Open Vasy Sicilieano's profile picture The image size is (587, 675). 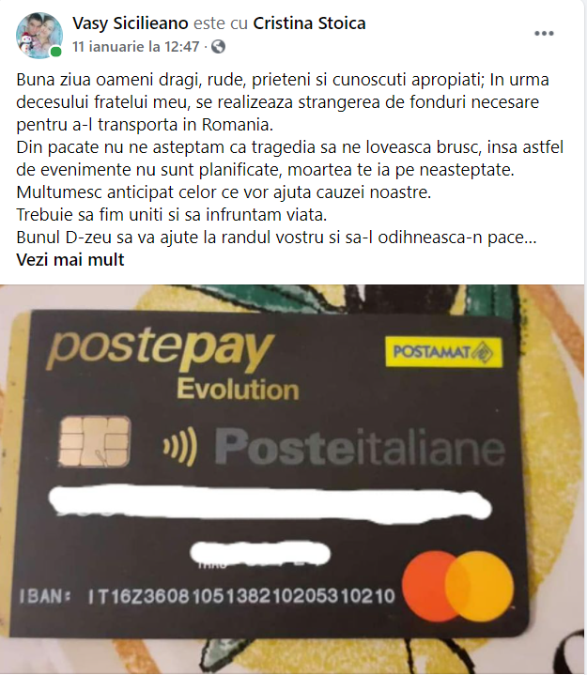39,36
